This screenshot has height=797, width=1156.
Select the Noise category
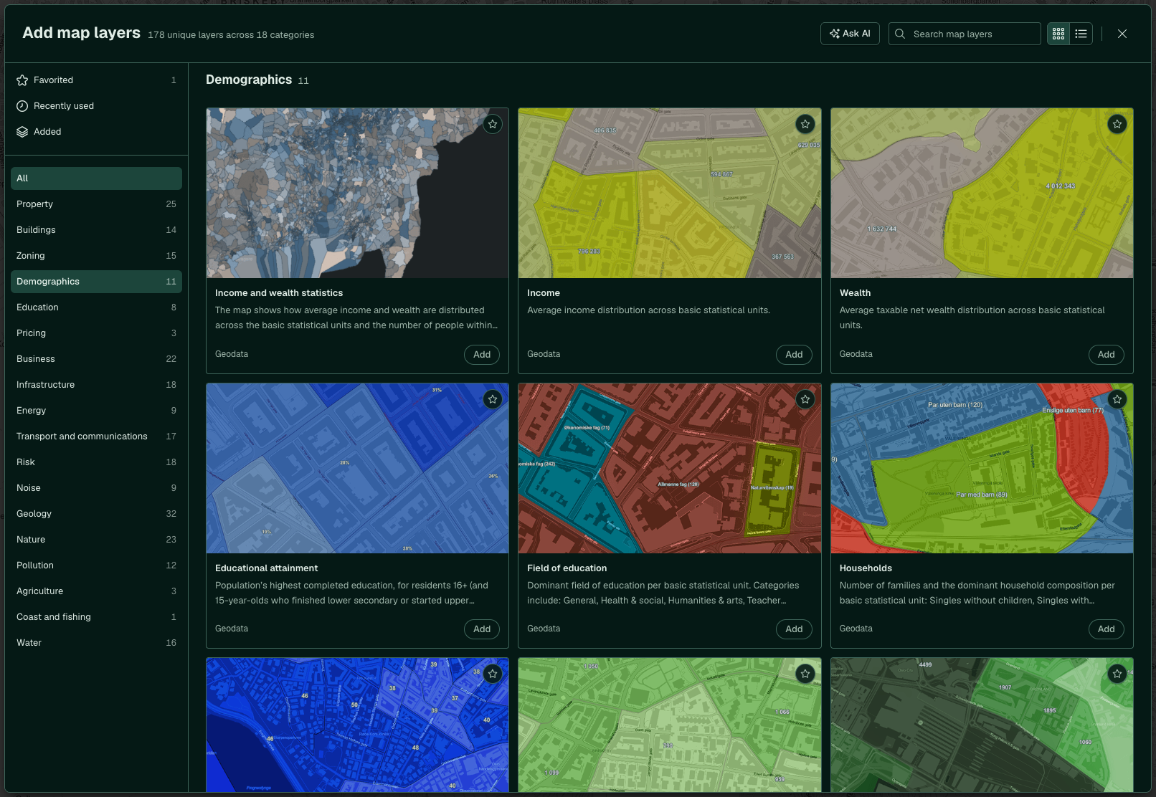96,488
